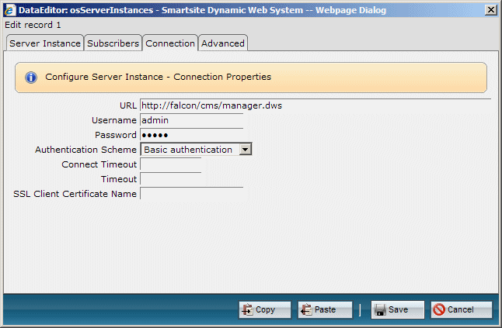Screen dimensions: 502x328
Task: Open the Server Instance tab
Action: [x=45, y=43]
